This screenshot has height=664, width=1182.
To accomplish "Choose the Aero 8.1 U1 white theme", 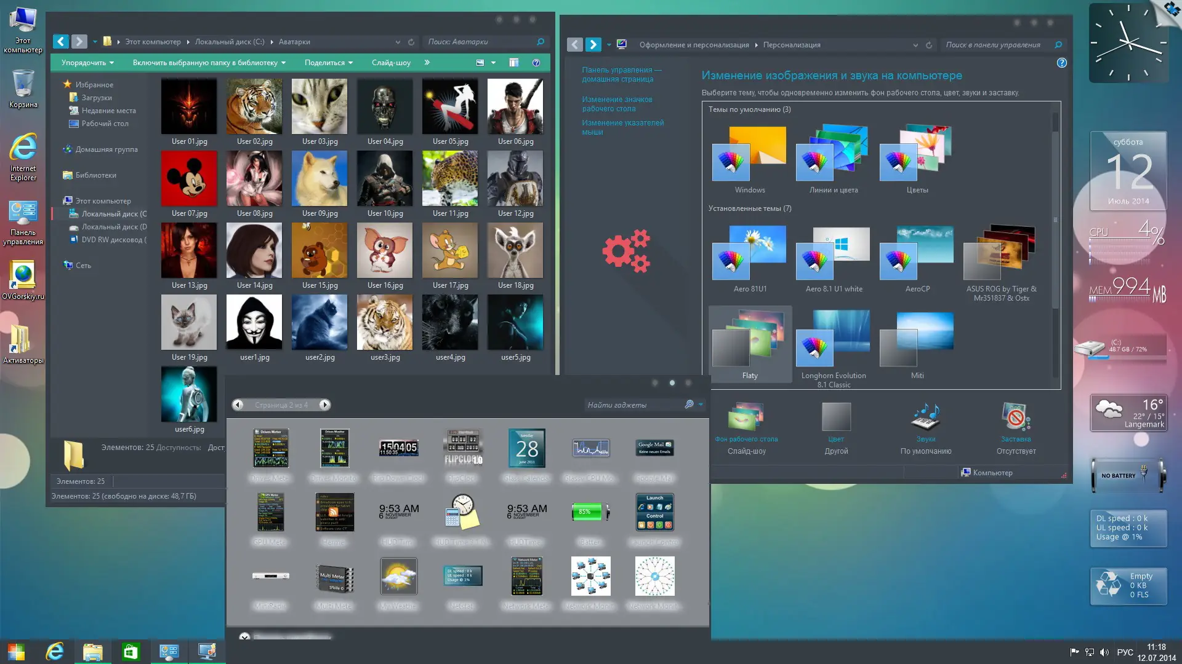I will [834, 258].
